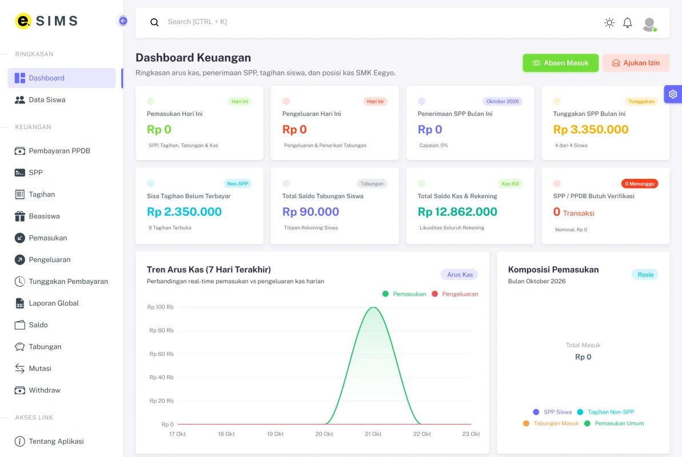Click the Absen Masuk button
Image resolution: width=682 pixels, height=457 pixels.
[x=560, y=63]
